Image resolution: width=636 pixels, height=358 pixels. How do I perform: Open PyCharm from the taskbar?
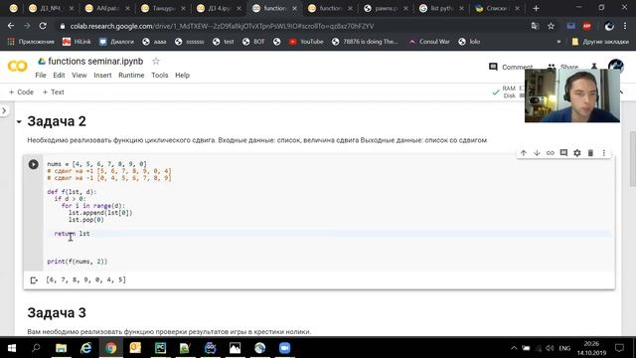pyautogui.click(x=160, y=348)
